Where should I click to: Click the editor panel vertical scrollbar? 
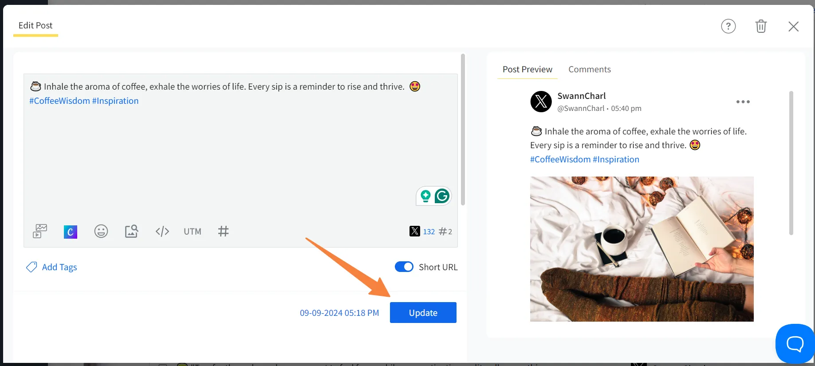coord(463,130)
